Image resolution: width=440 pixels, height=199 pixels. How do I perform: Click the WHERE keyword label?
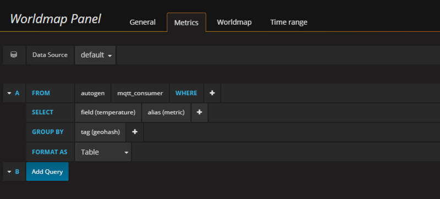(x=186, y=93)
